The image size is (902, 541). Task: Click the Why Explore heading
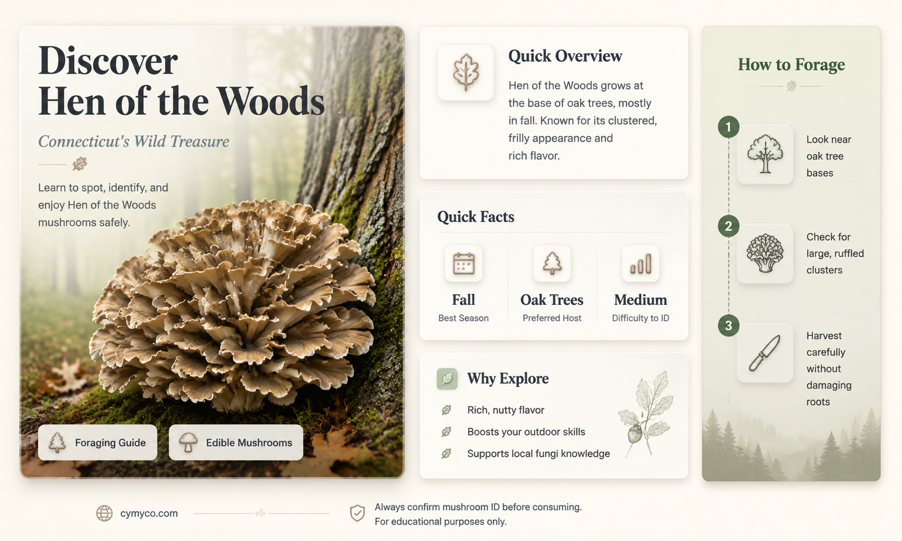coord(508,379)
